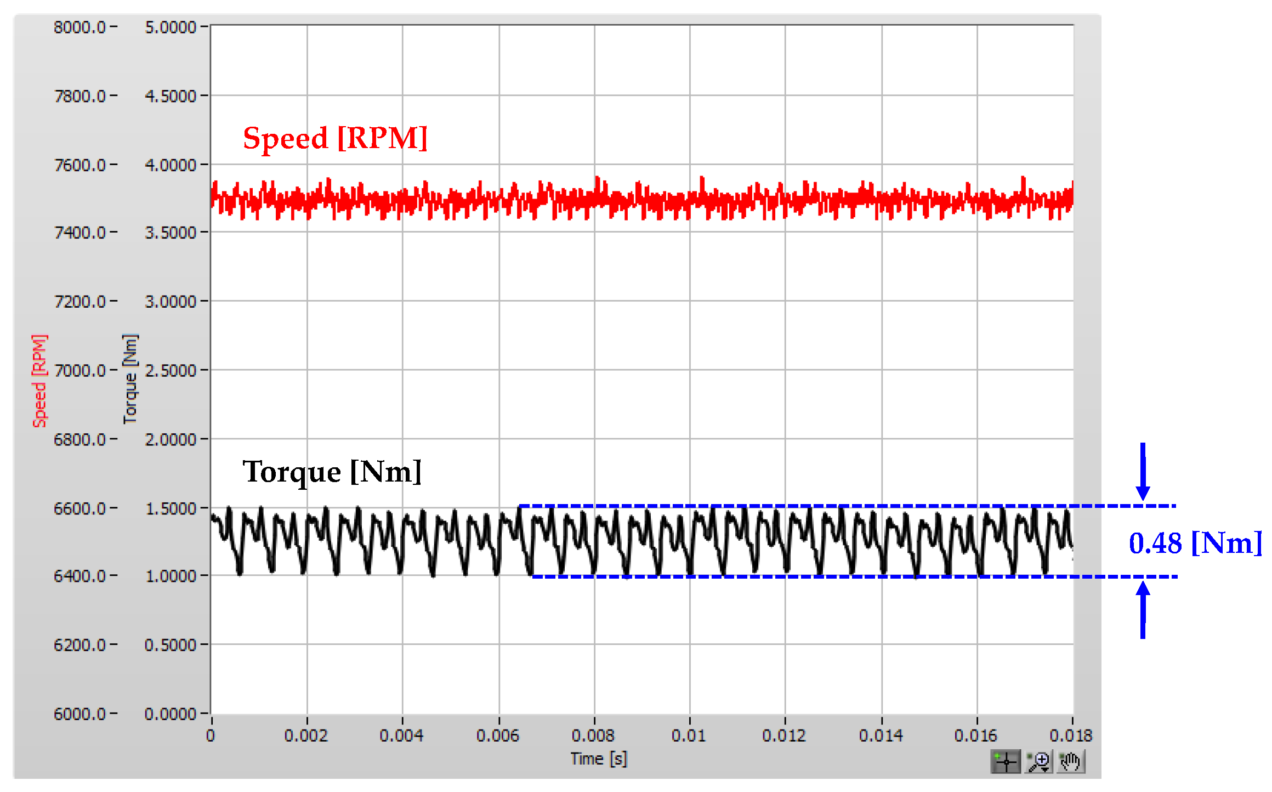Edit the 0 start time axis value
The height and width of the screenshot is (792, 1272).
pos(211,735)
